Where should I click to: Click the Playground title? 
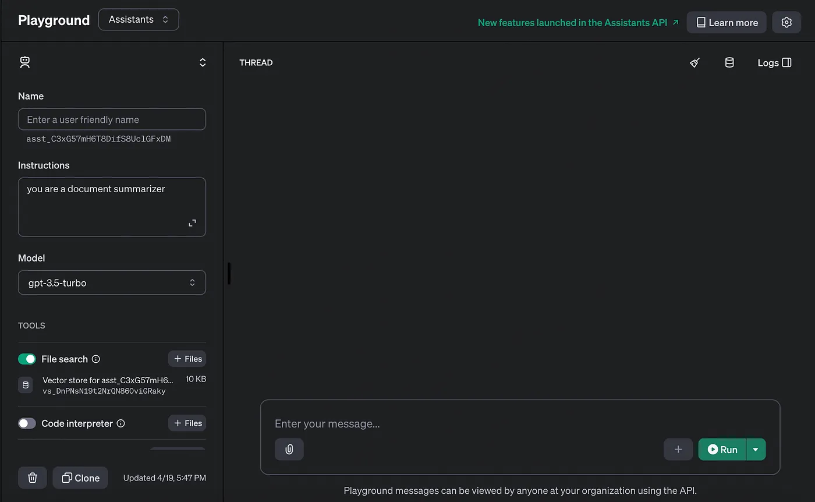[54, 20]
